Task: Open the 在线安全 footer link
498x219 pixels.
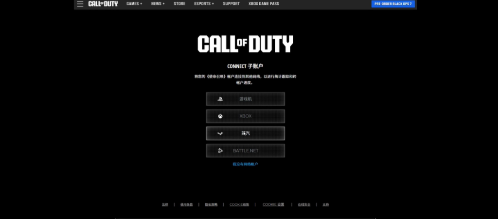Action: click(x=304, y=204)
